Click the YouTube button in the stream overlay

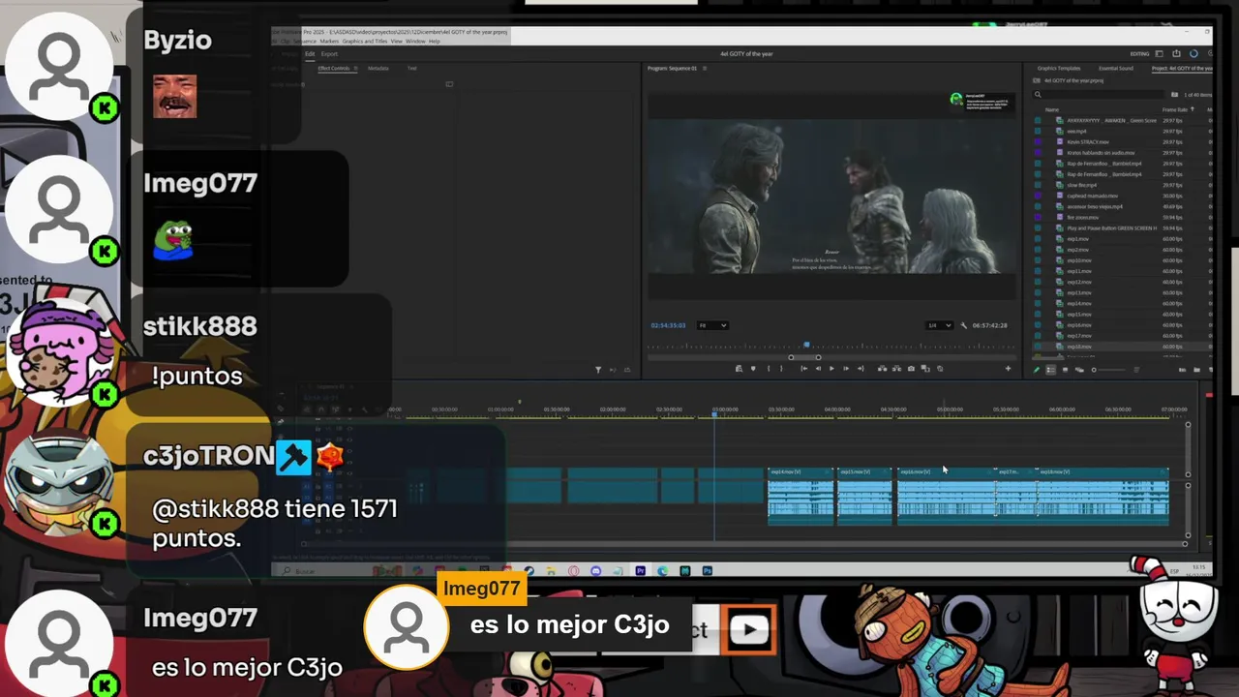(x=749, y=629)
